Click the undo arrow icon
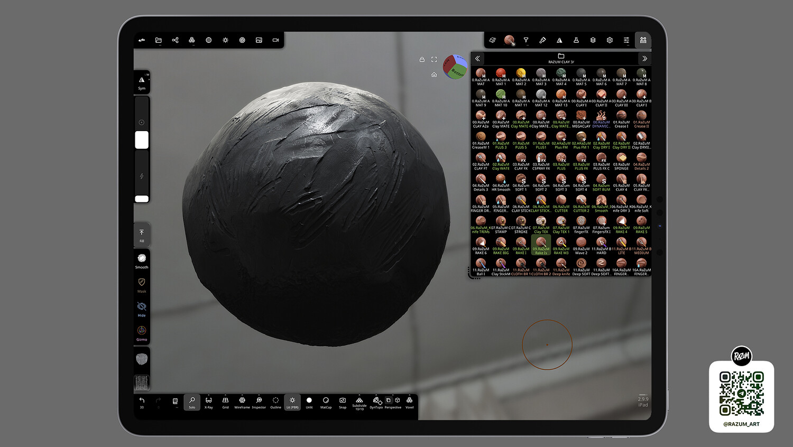The image size is (793, 447). [x=142, y=402]
